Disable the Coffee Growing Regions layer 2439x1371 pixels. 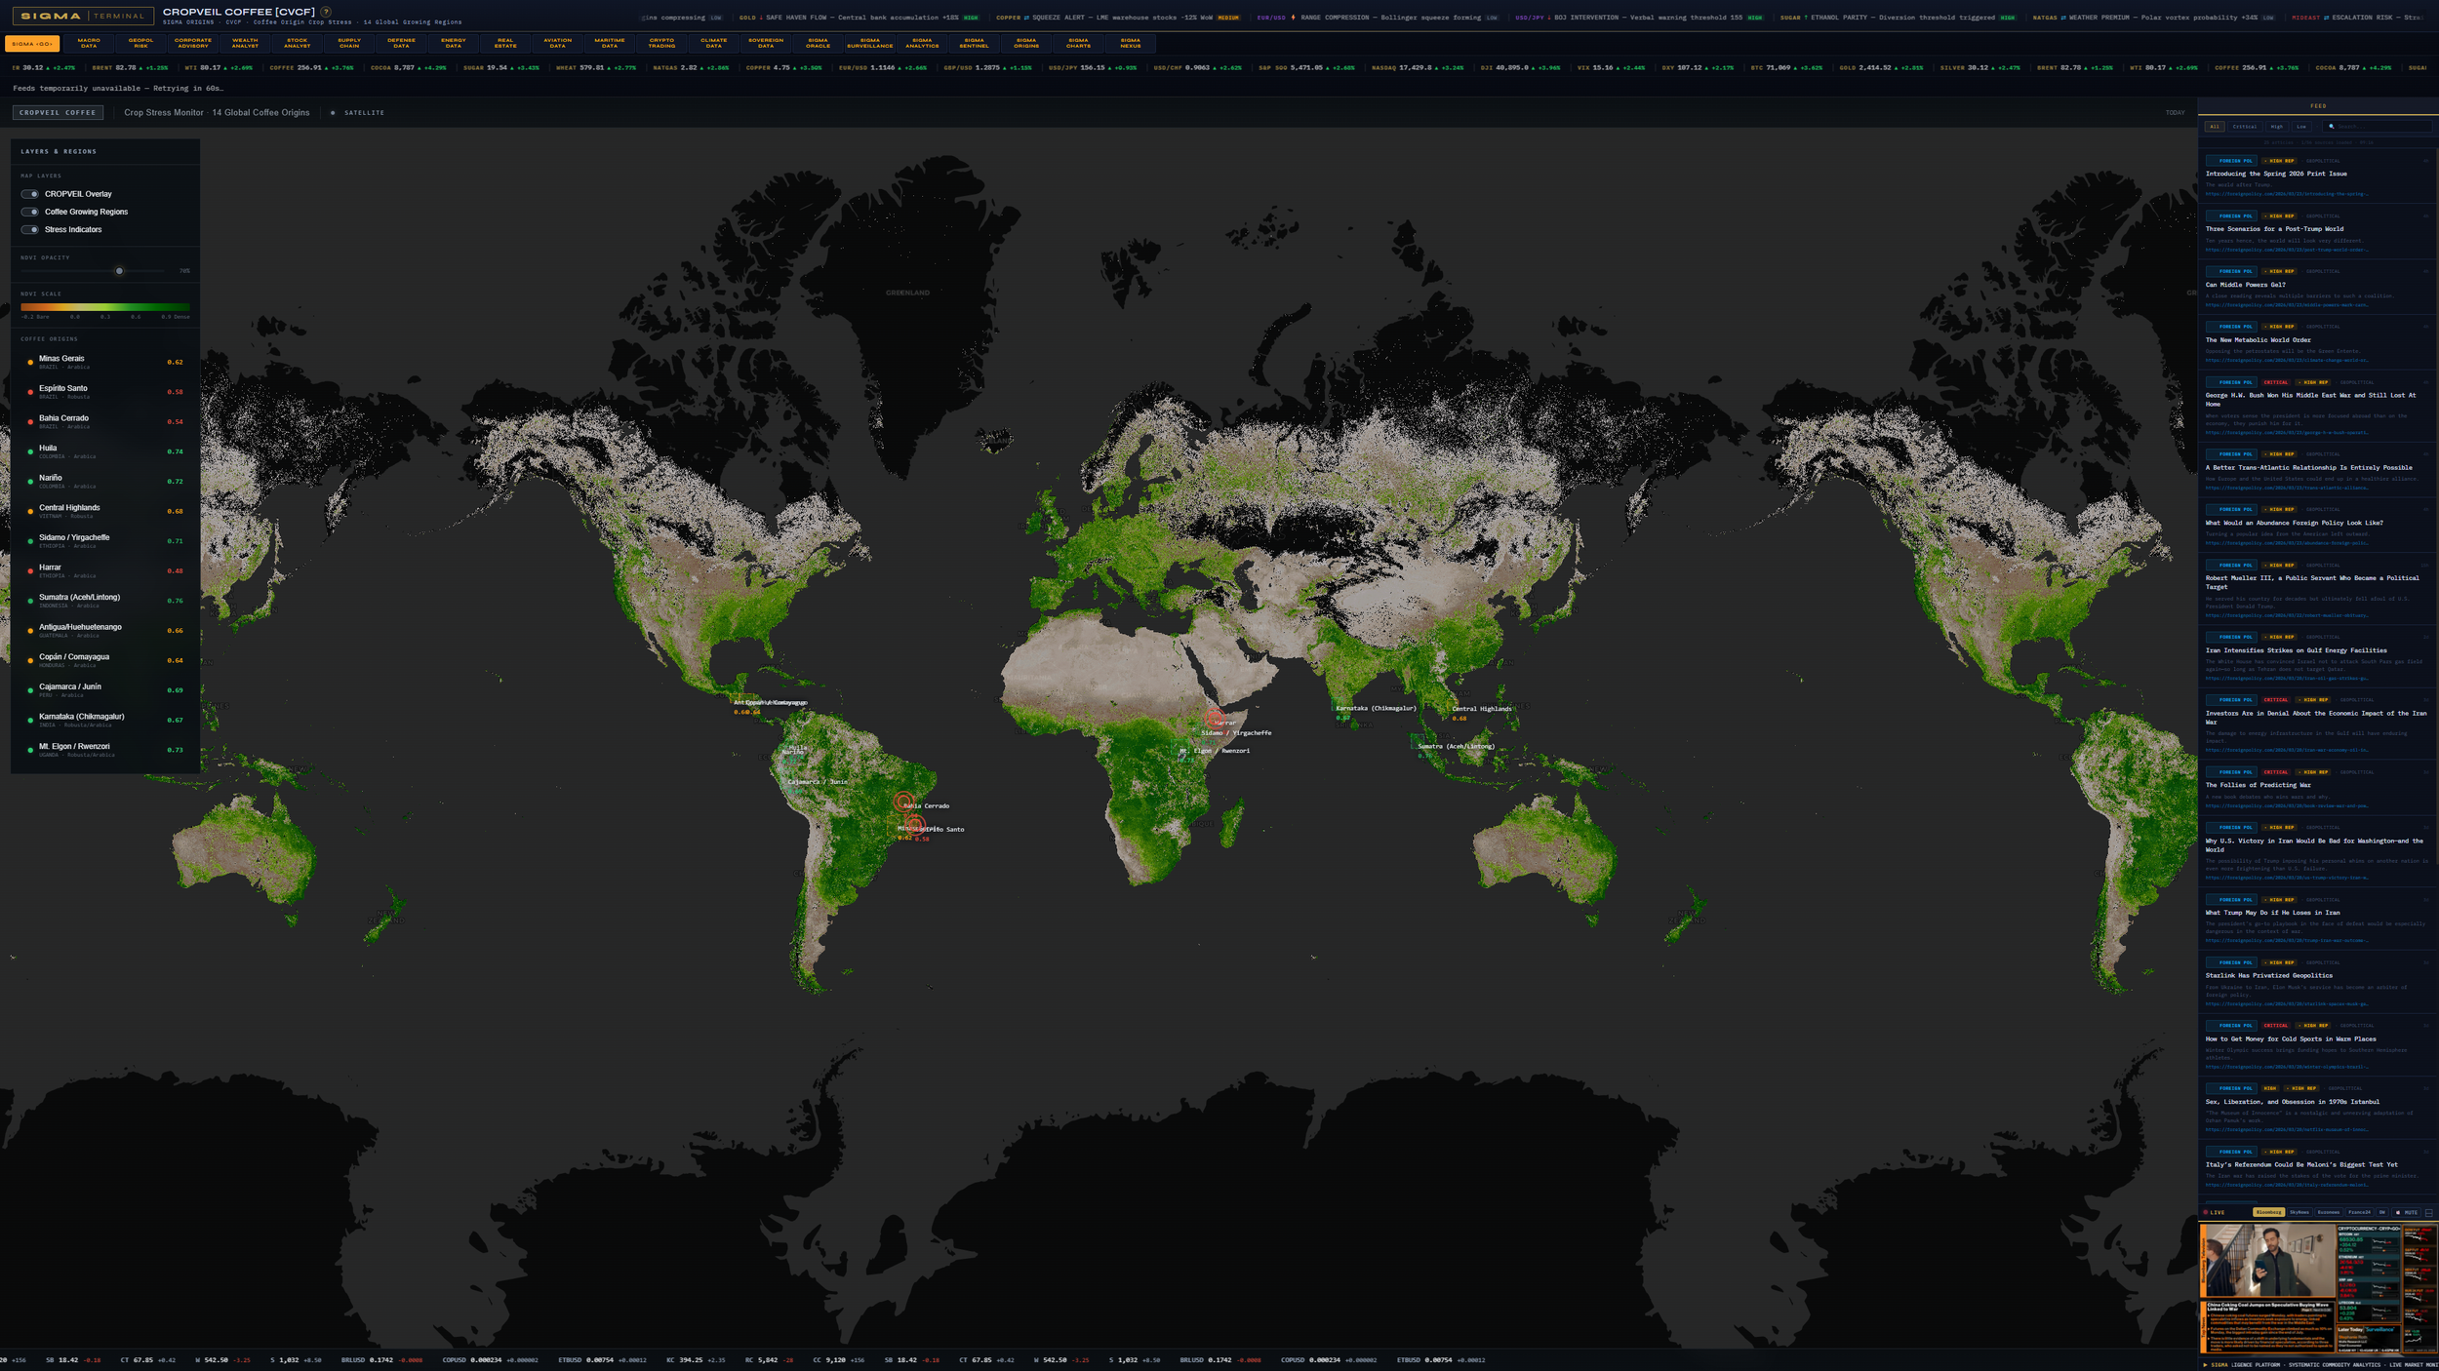click(30, 212)
